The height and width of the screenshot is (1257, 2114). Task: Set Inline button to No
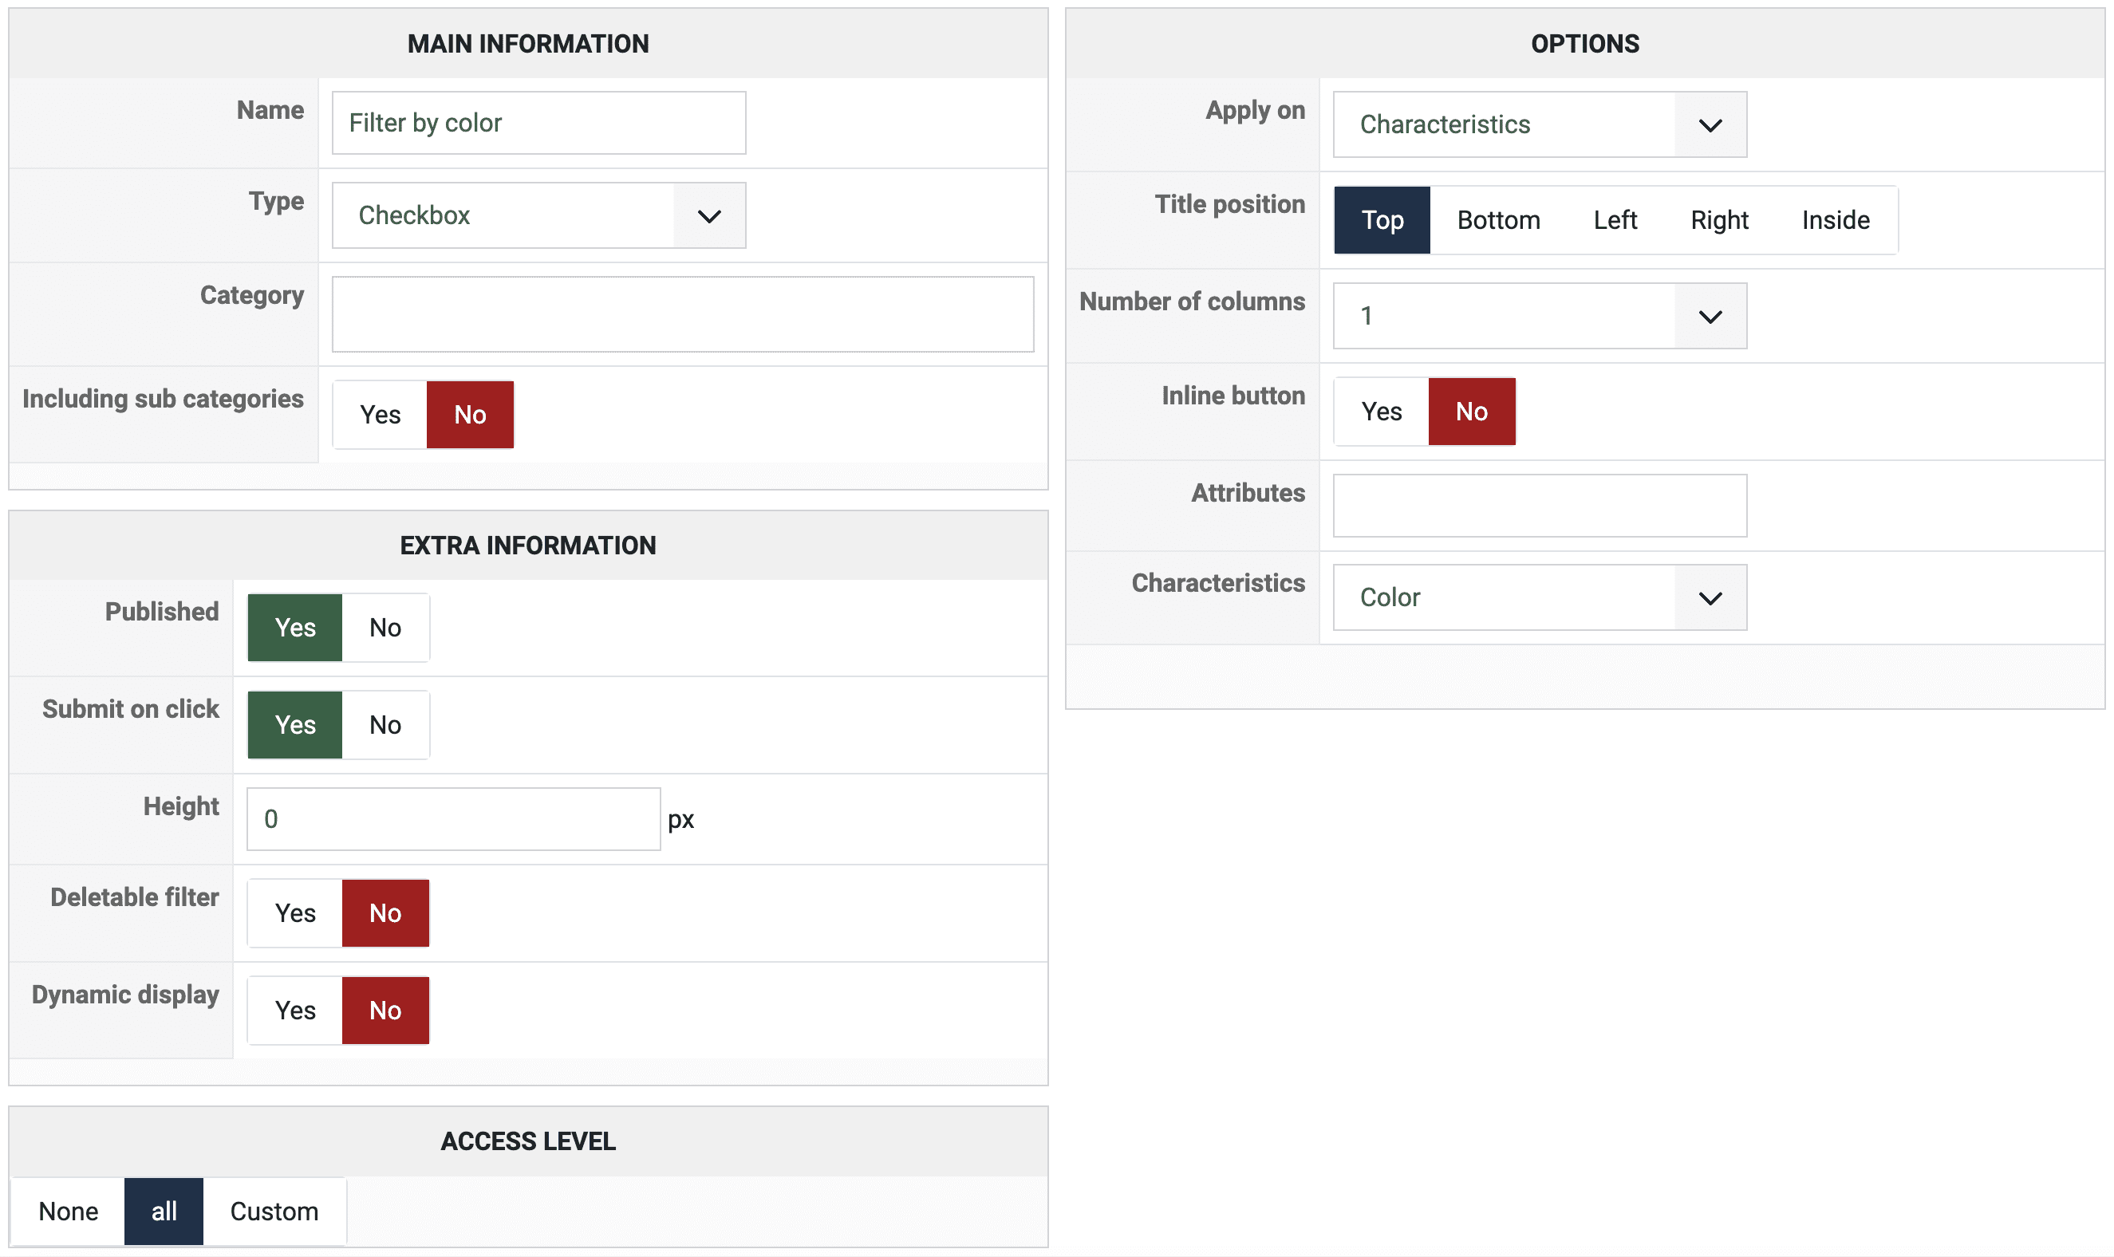[x=1472, y=412]
